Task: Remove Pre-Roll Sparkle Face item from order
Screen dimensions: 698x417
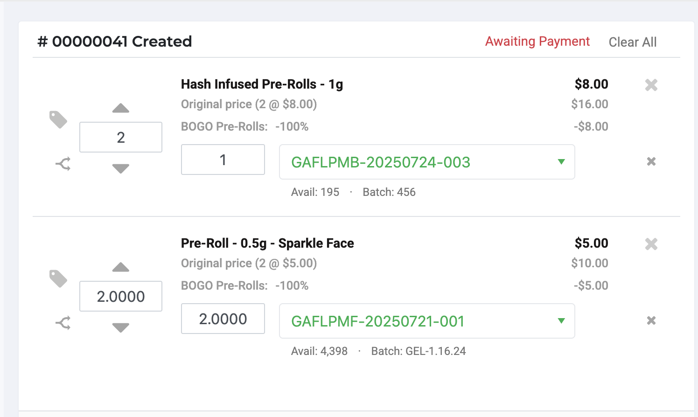Action: coord(651,244)
